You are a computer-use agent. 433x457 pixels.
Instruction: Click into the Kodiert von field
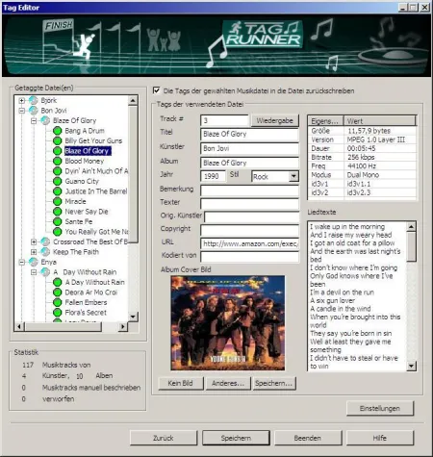click(x=249, y=256)
